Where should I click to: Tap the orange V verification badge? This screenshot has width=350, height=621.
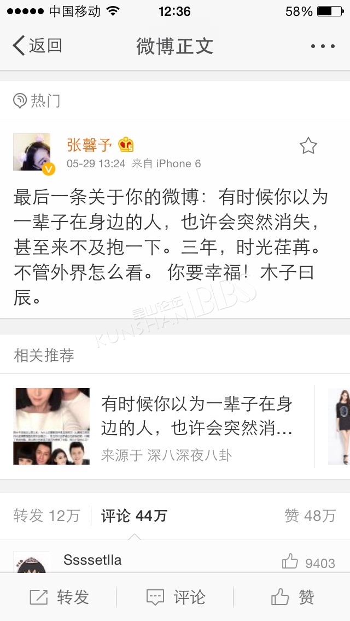coord(48,169)
